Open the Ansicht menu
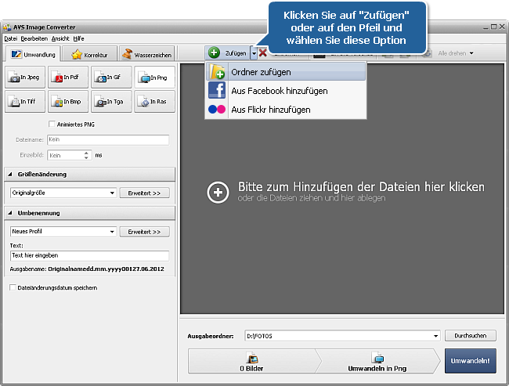The image size is (509, 386). point(60,38)
